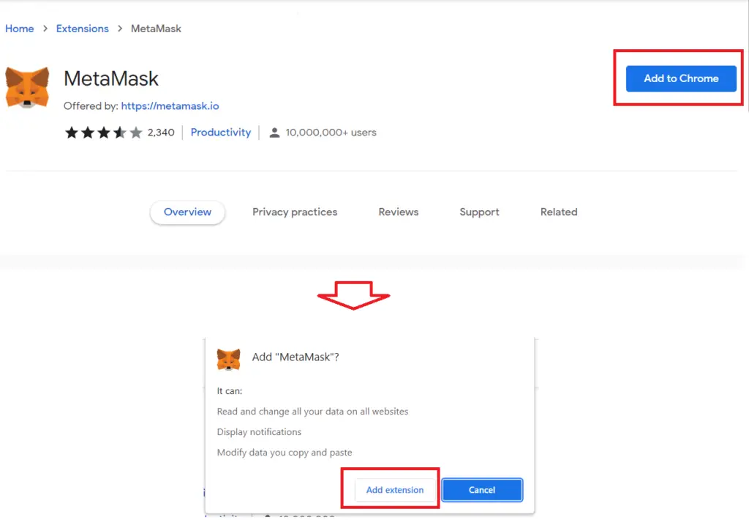Screen dimensions: 749x520
Task: Switch to the Support tab
Action: [x=479, y=212]
